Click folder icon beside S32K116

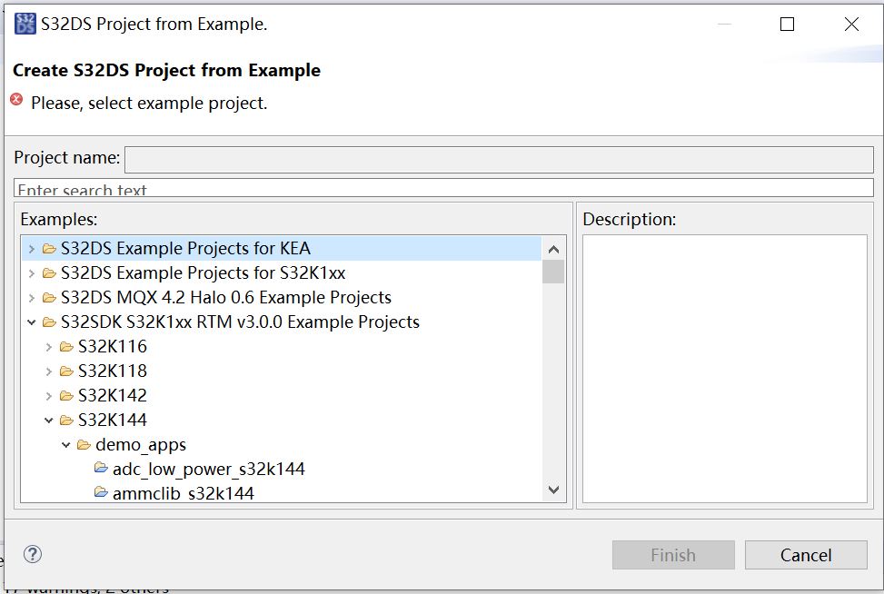tap(66, 346)
